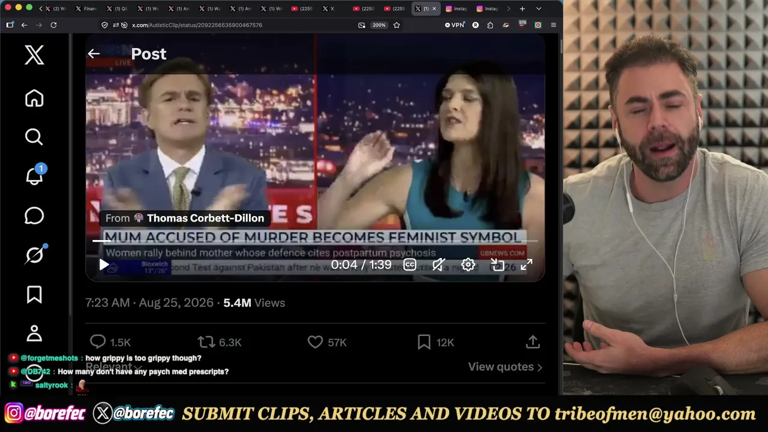Screen dimensions: 768x432
Task: Open the Grok icon in sidebar
Action: (x=34, y=255)
